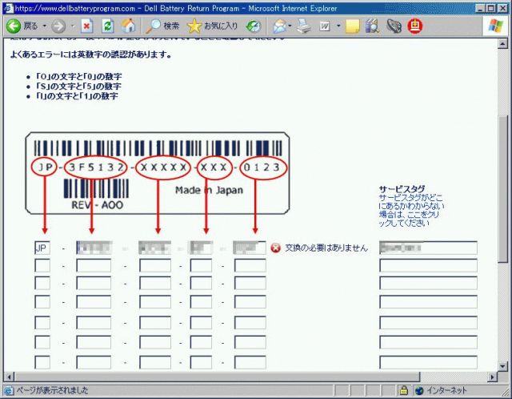Go to the Home page icon
The height and width of the screenshot is (399, 512).
point(128,26)
